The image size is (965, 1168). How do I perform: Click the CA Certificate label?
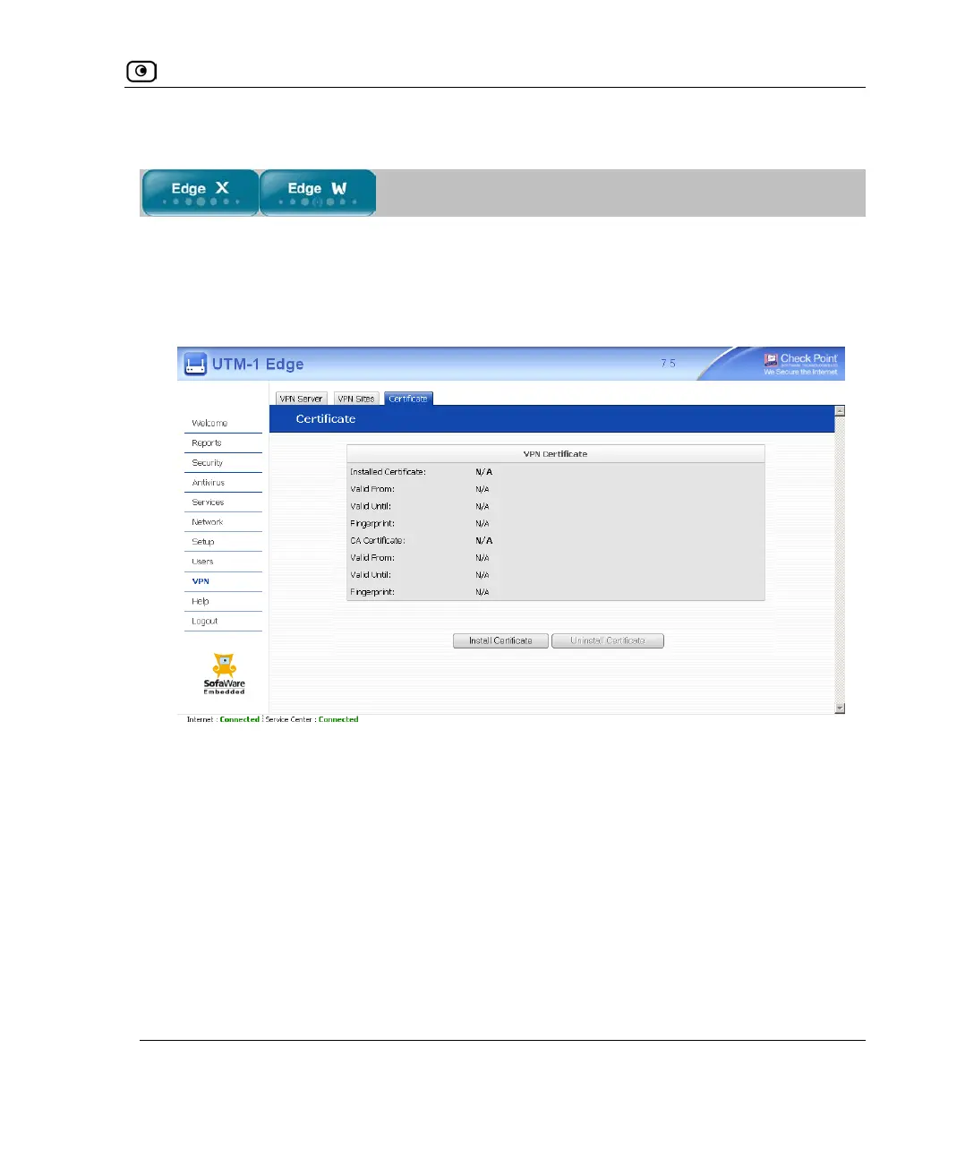tap(377, 540)
